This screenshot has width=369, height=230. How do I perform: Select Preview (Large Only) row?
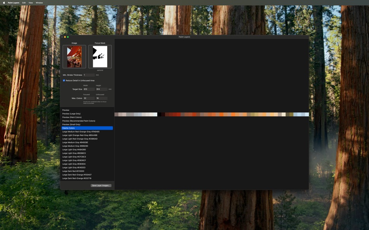pos(87,113)
